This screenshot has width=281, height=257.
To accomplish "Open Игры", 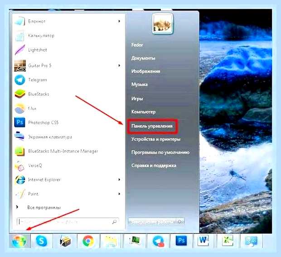I will pyautogui.click(x=137, y=99).
